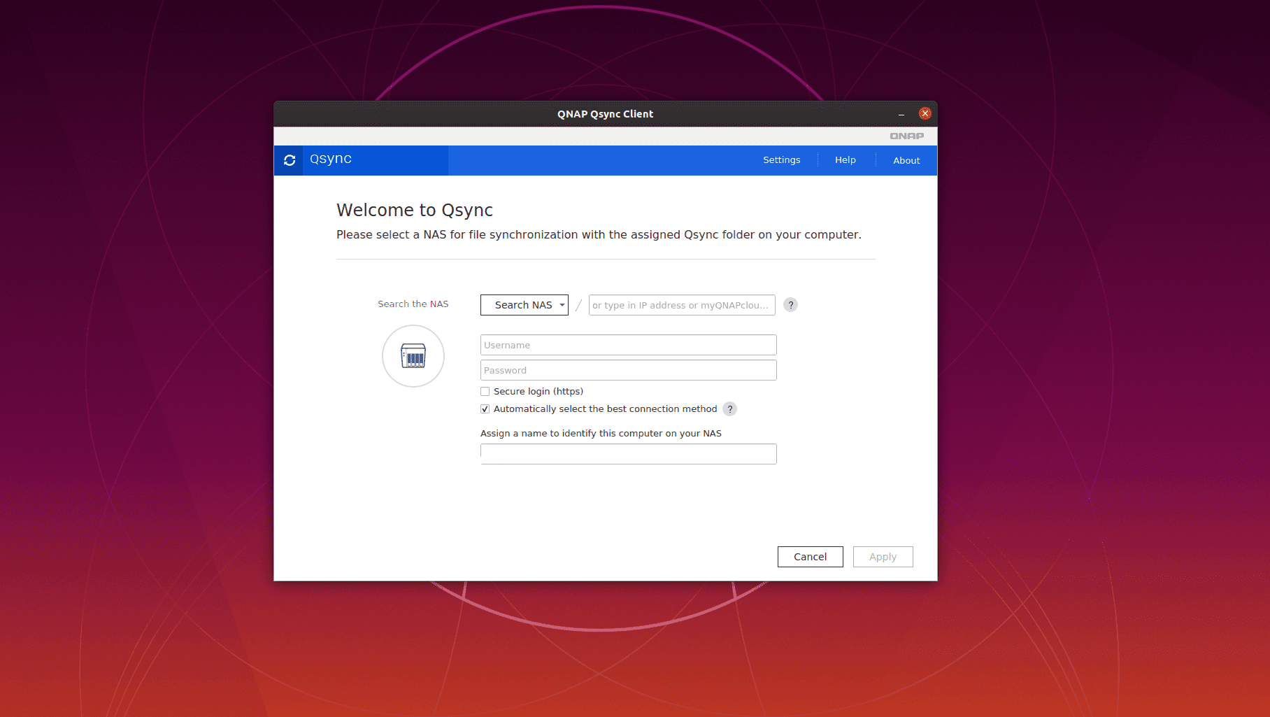
Task: Focus the Username field
Action: [629, 345]
